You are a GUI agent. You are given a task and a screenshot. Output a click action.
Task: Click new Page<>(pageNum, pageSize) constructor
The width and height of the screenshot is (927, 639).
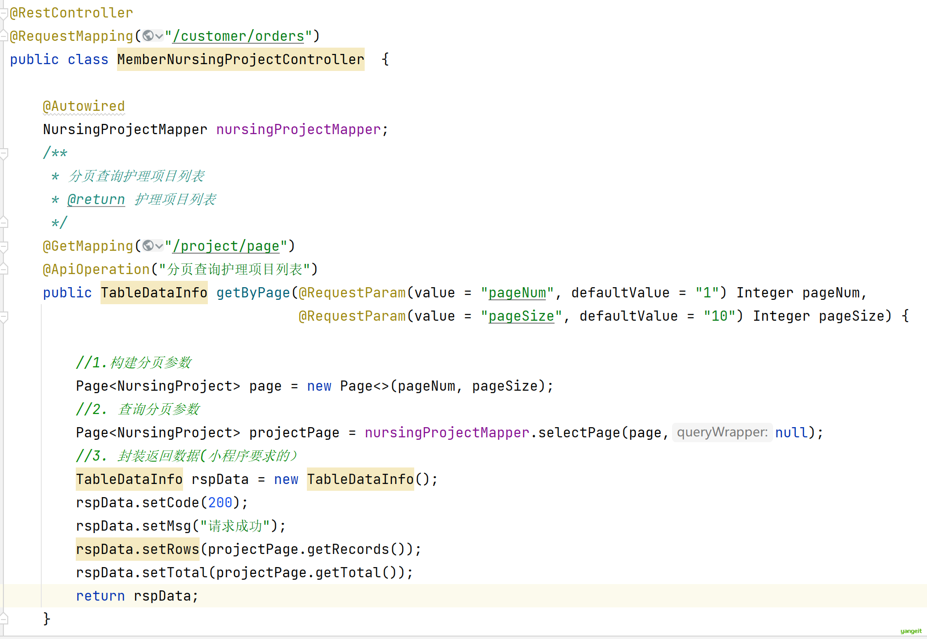(x=426, y=386)
